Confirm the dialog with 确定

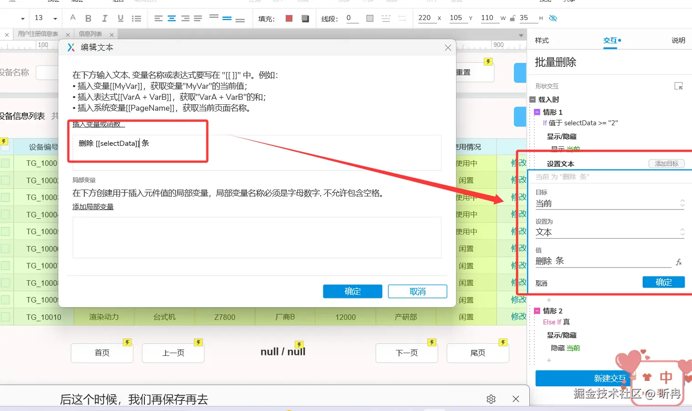(353, 292)
